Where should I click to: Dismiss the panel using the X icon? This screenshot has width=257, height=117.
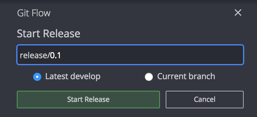tap(238, 13)
